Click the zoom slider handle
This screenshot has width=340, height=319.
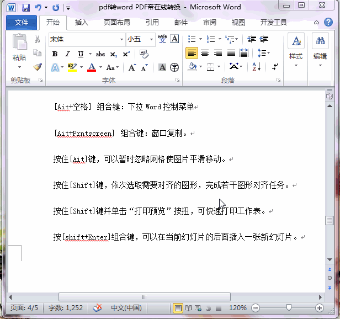click(289, 307)
